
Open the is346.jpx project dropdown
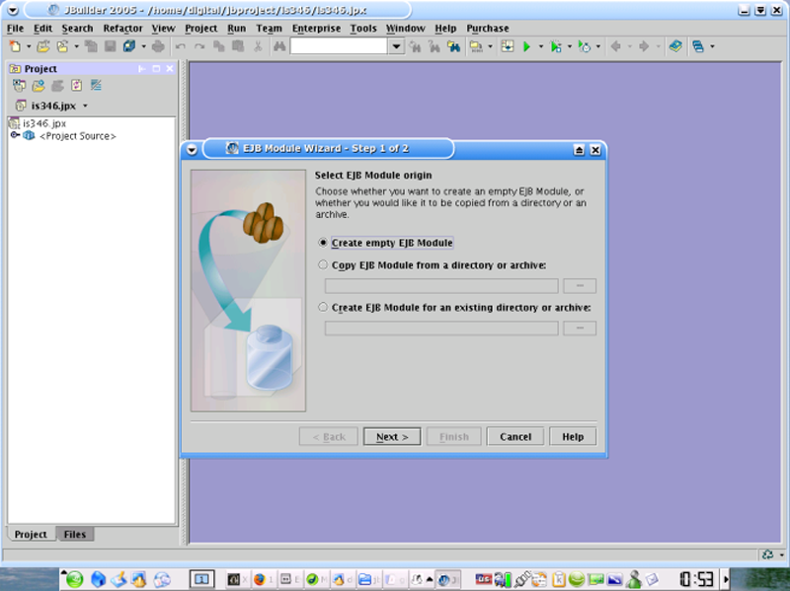(85, 106)
